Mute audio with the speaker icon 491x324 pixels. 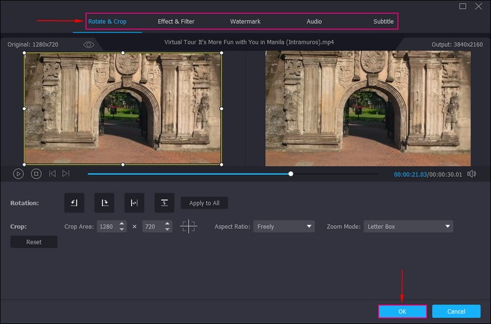(471, 174)
